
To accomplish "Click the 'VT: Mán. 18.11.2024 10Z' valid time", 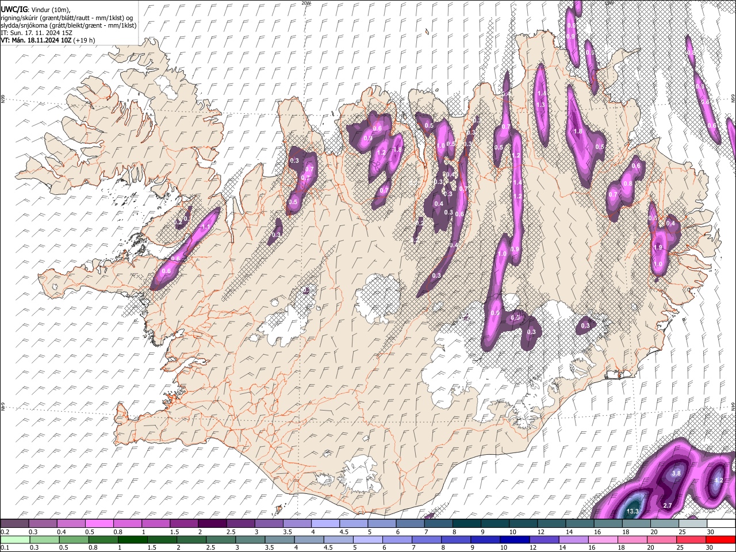I will (35, 40).
